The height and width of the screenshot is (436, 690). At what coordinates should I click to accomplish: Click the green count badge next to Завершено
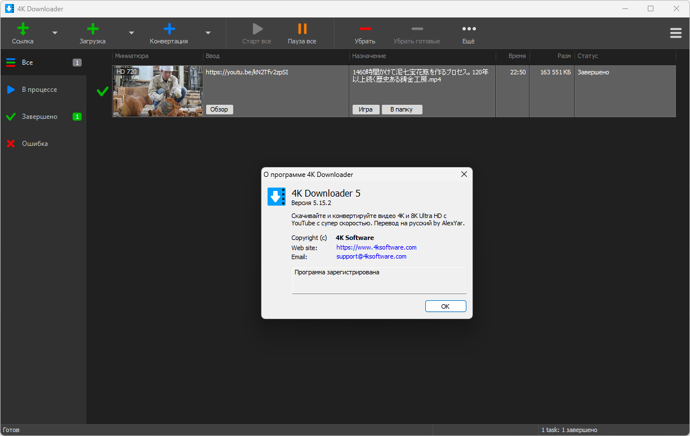point(77,117)
